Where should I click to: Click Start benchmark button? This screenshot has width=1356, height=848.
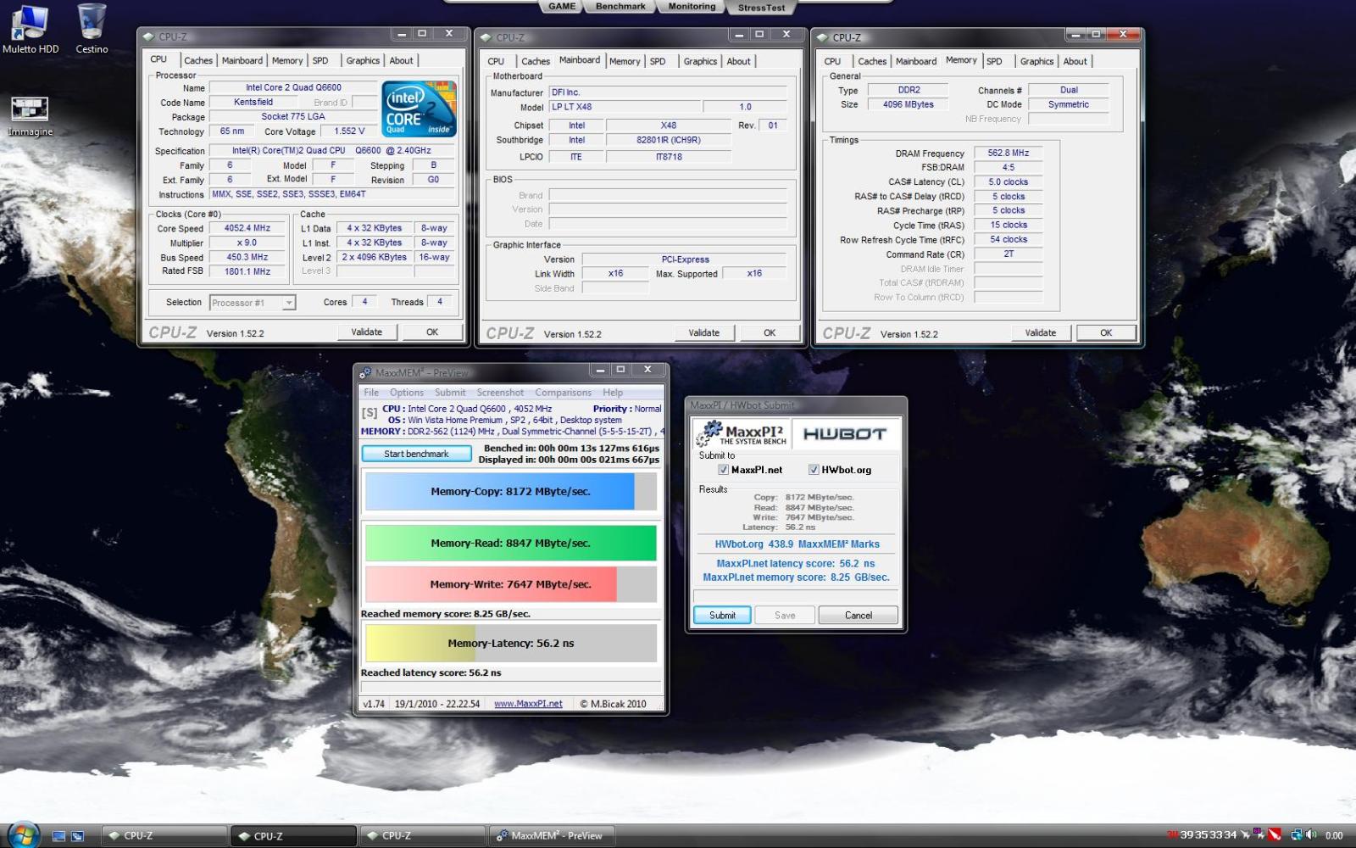416,454
